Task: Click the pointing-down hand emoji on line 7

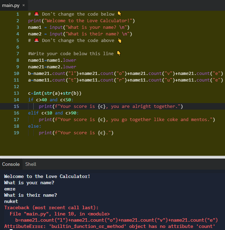Action: [119, 53]
